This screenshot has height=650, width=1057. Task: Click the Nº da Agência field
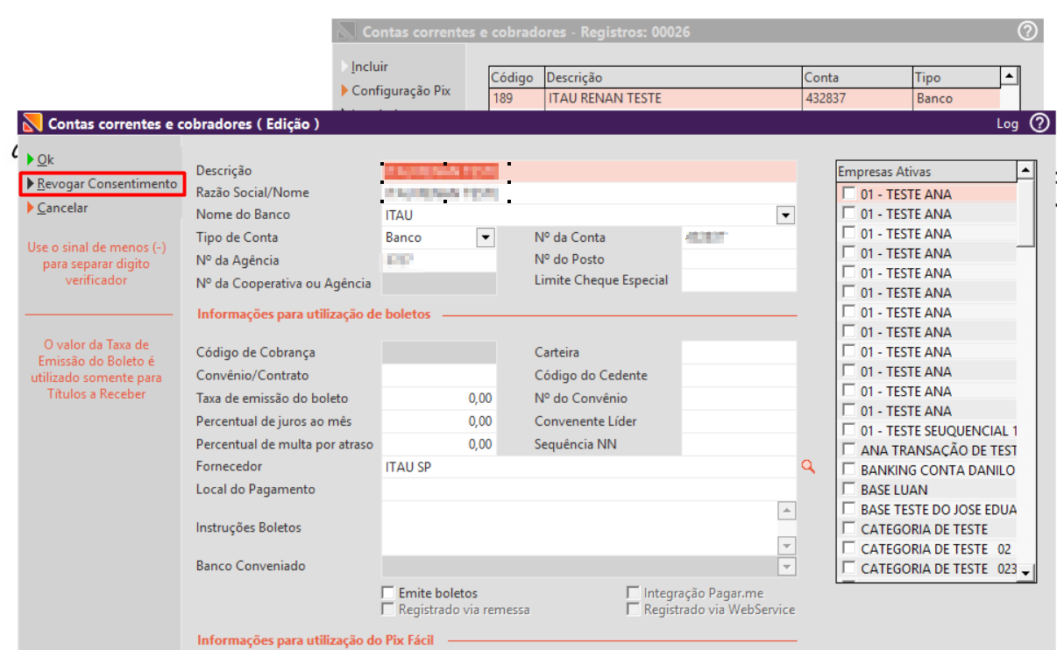pos(439,260)
